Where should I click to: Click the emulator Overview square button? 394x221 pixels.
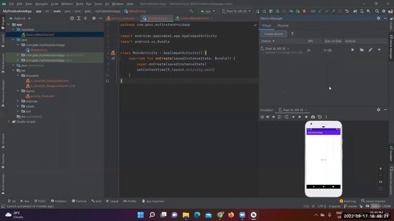click(307, 117)
